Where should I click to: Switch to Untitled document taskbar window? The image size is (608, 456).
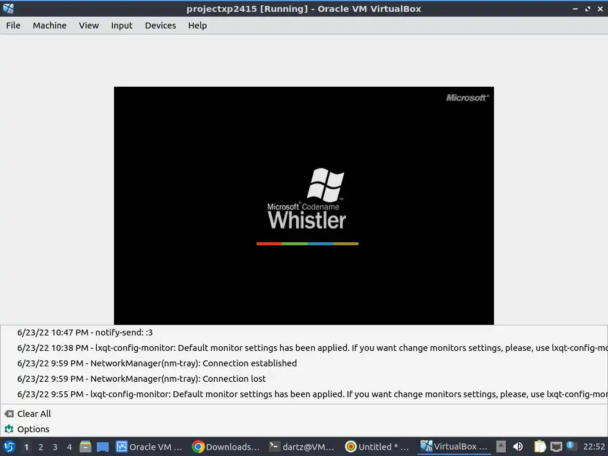tap(377, 446)
